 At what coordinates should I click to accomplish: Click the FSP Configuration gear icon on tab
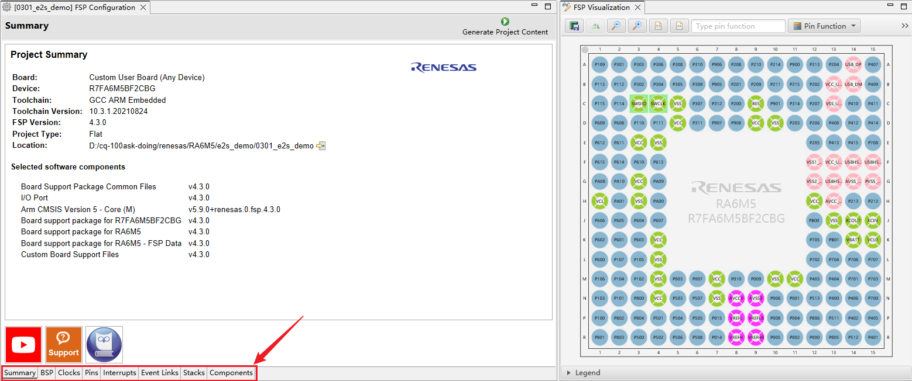(8, 8)
